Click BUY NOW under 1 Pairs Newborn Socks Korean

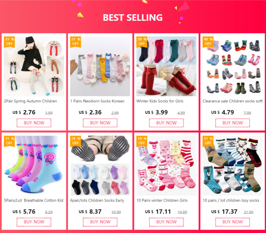[100, 123]
